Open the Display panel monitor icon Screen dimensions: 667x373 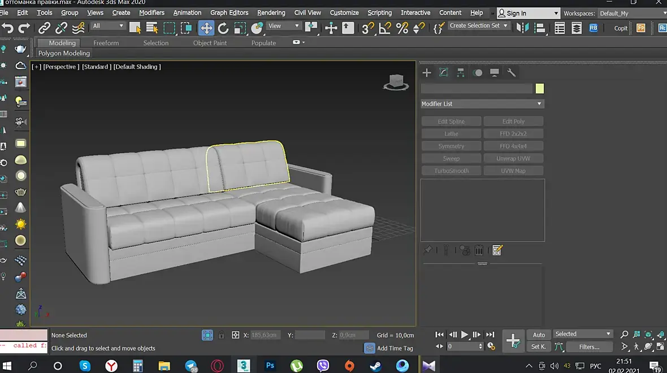[495, 72]
